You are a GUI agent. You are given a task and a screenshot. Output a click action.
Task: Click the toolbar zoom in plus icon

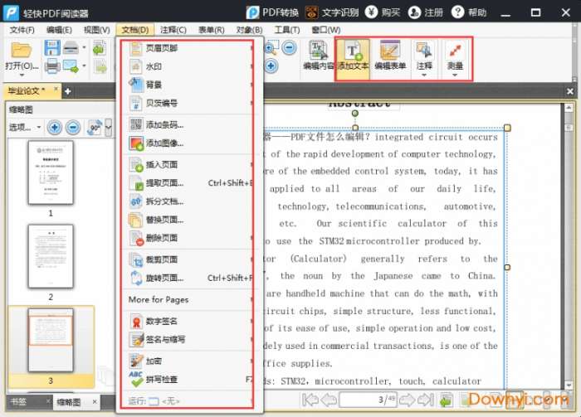(271, 66)
